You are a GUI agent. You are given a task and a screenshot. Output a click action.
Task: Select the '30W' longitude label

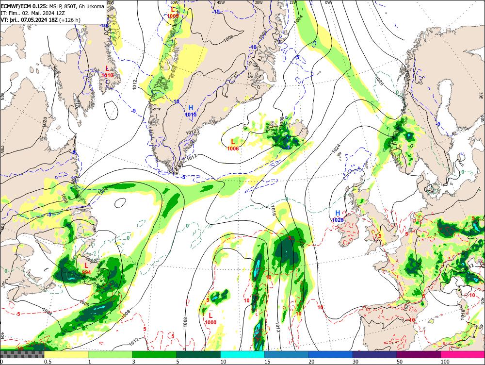259,2
